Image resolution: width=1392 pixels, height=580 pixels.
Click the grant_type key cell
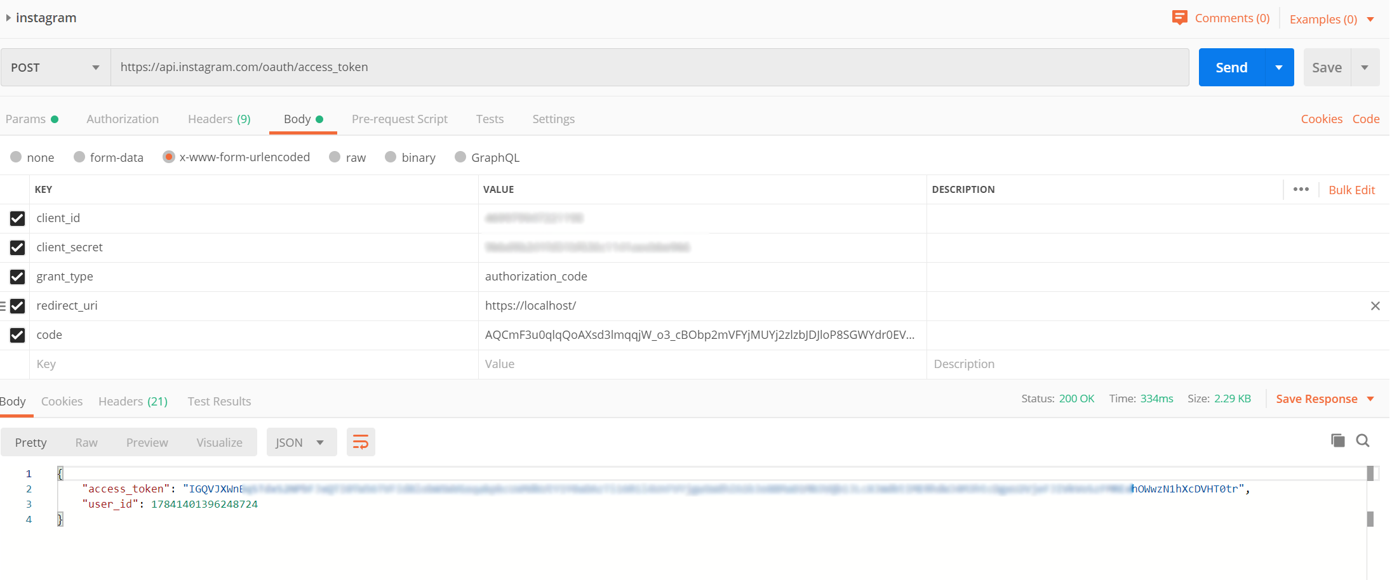tap(254, 277)
